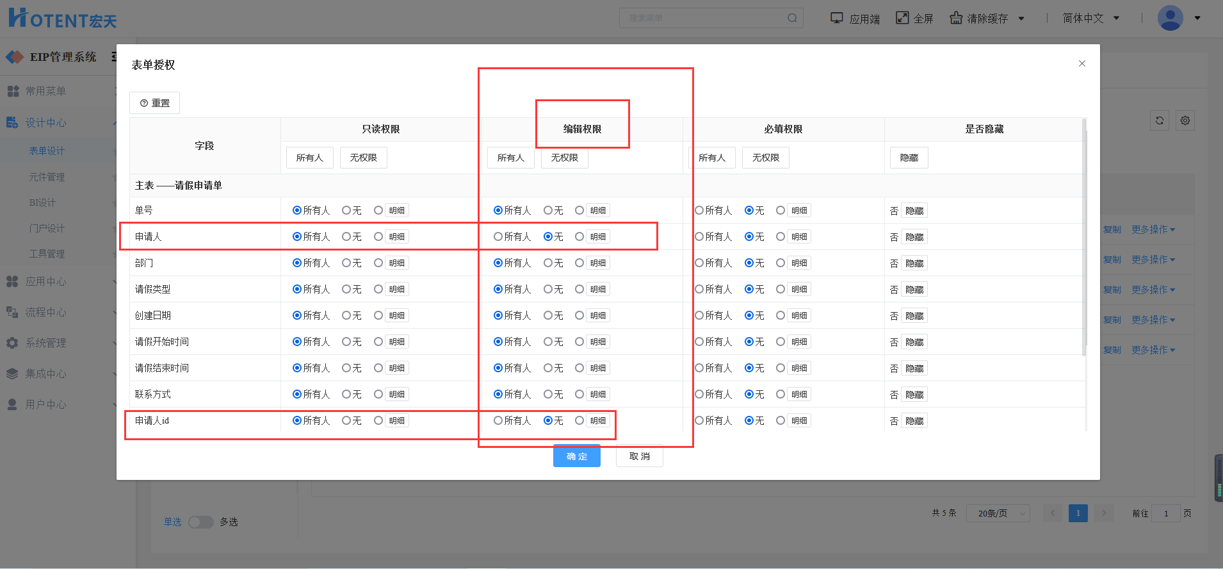Click the refresh icon behind the dialog
The width and height of the screenshot is (1223, 569).
click(1159, 120)
